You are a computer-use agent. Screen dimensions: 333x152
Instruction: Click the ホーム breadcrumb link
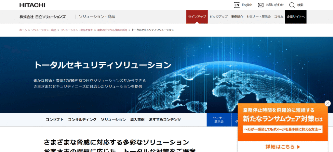pos(23,30)
